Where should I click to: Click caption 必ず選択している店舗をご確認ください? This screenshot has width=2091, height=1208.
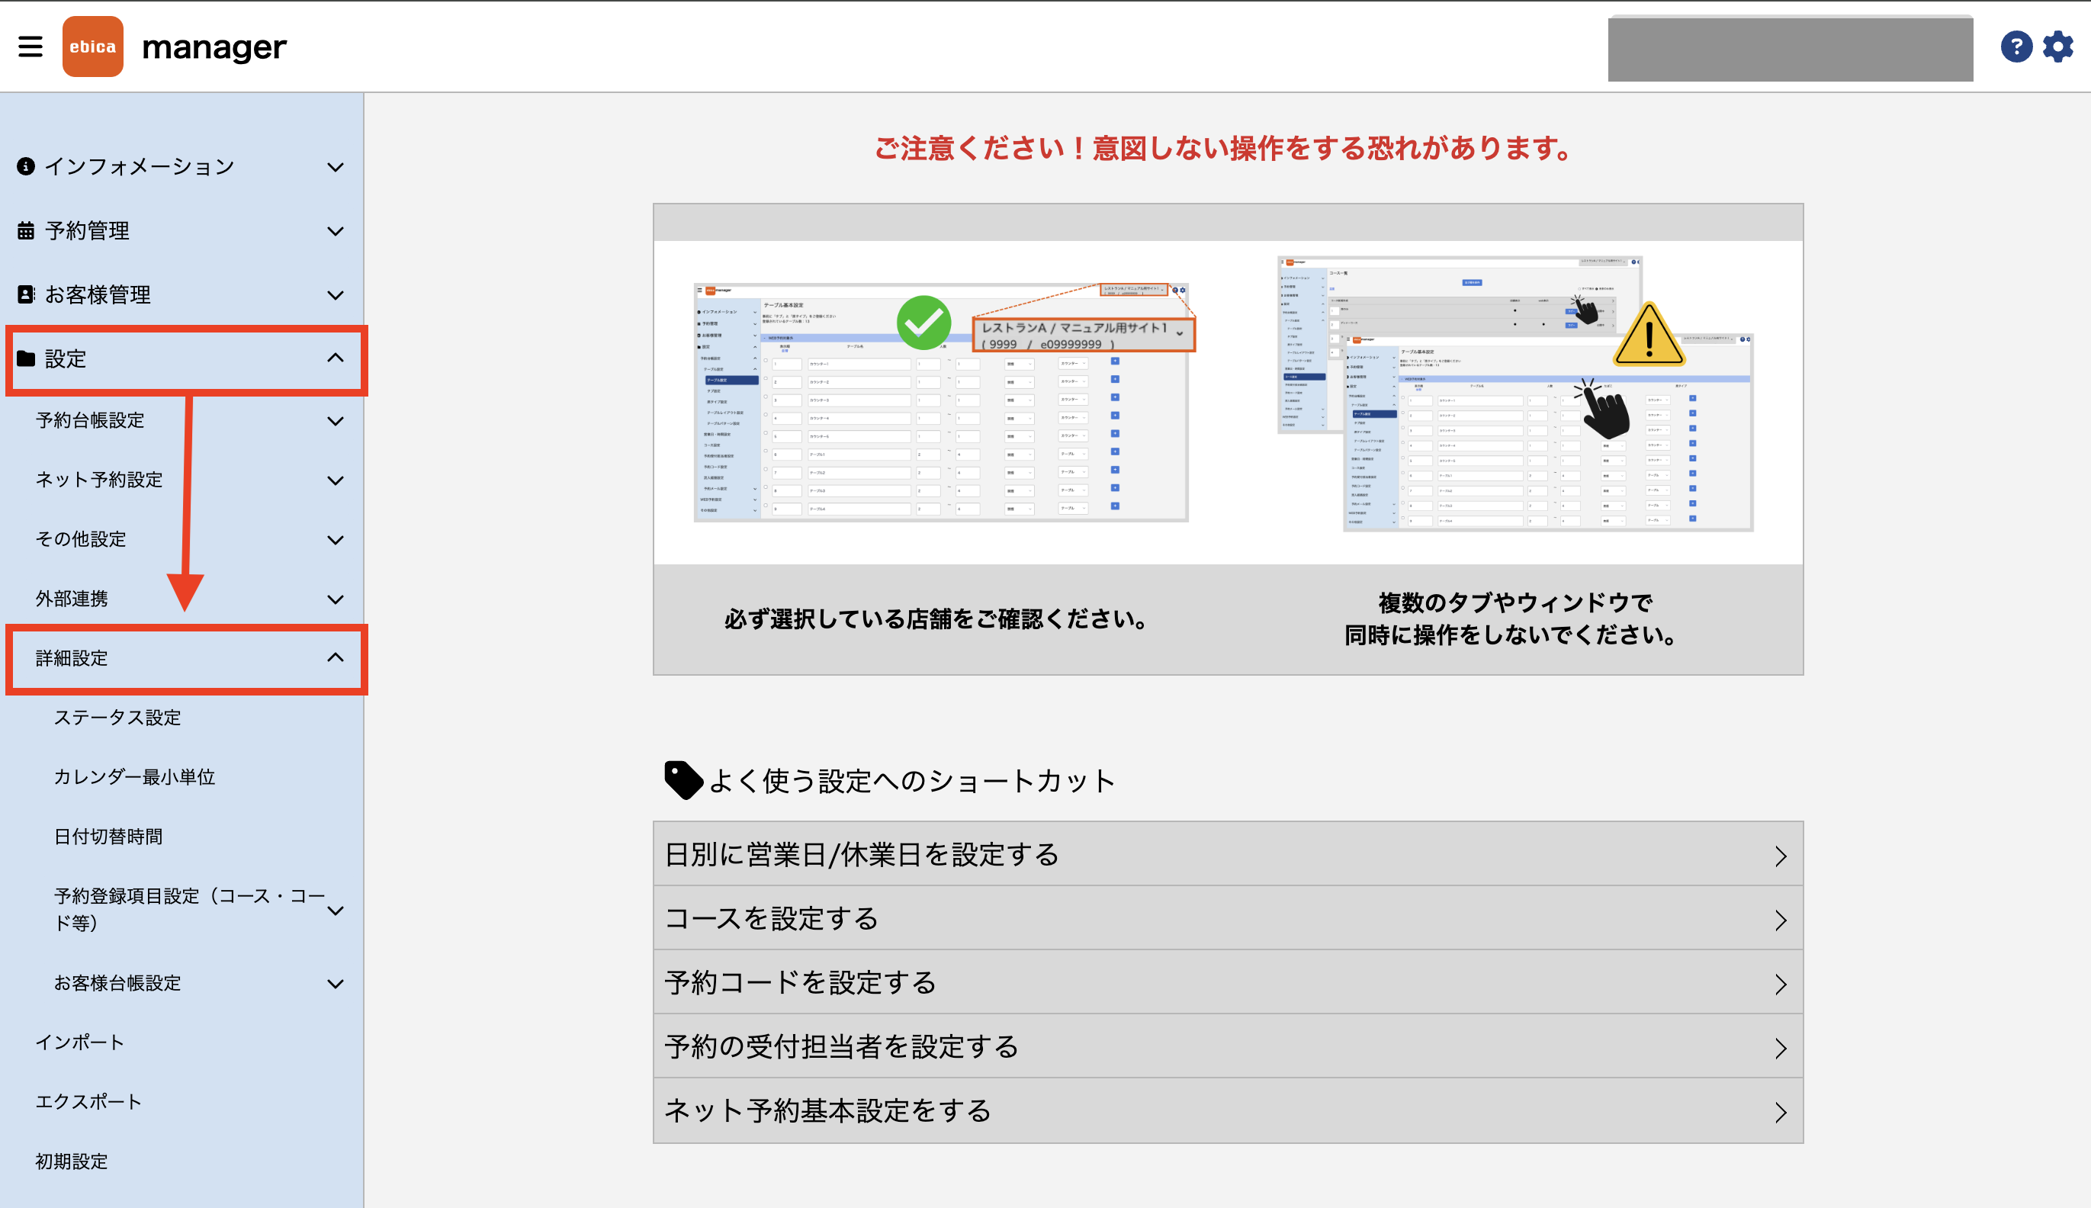pos(936,619)
